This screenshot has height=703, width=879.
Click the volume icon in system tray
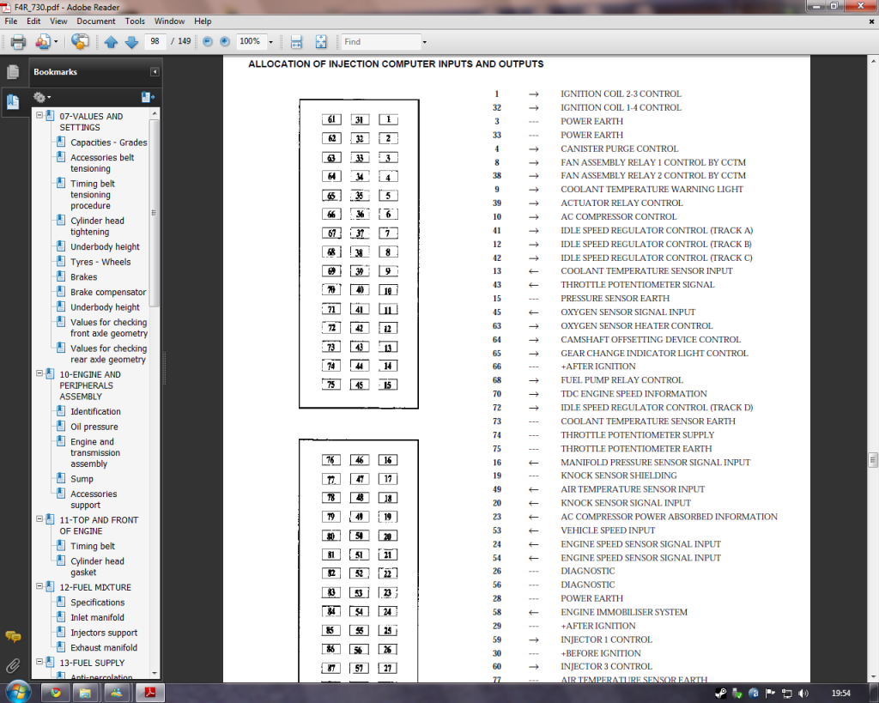click(803, 694)
